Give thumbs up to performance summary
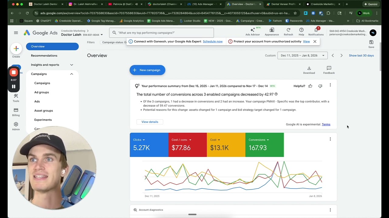The width and height of the screenshot is (389, 218). tap(310, 86)
